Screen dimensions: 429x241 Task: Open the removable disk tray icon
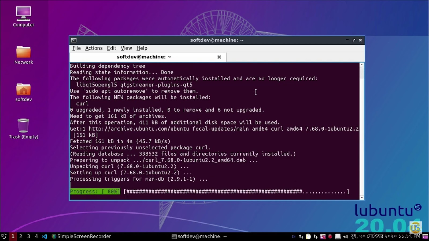pos(338,236)
